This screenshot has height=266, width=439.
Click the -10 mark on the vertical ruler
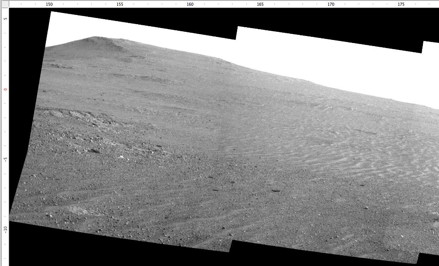[5, 229]
